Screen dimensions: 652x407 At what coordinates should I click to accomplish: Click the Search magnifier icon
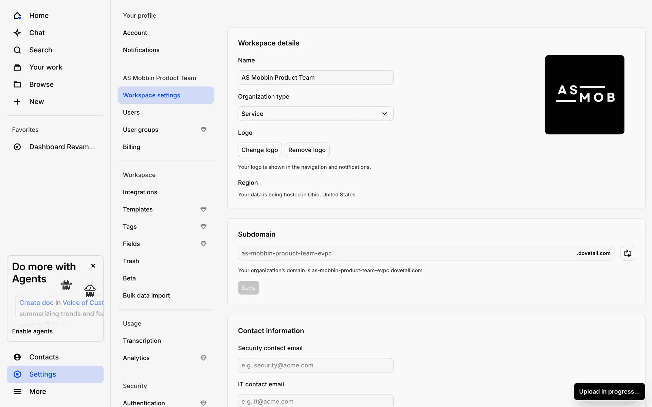click(17, 50)
